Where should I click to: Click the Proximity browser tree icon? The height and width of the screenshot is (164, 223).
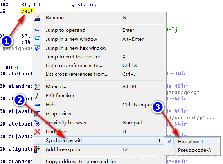coord(37,123)
